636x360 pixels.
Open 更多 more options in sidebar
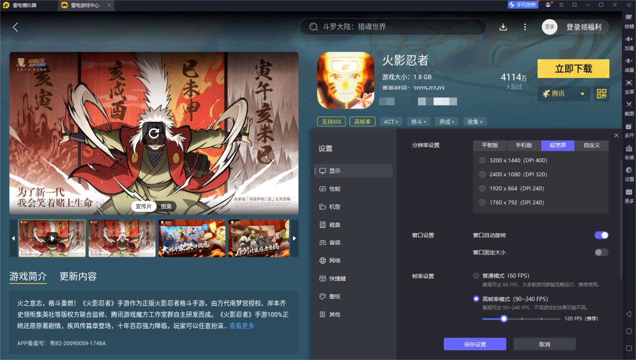628,195
